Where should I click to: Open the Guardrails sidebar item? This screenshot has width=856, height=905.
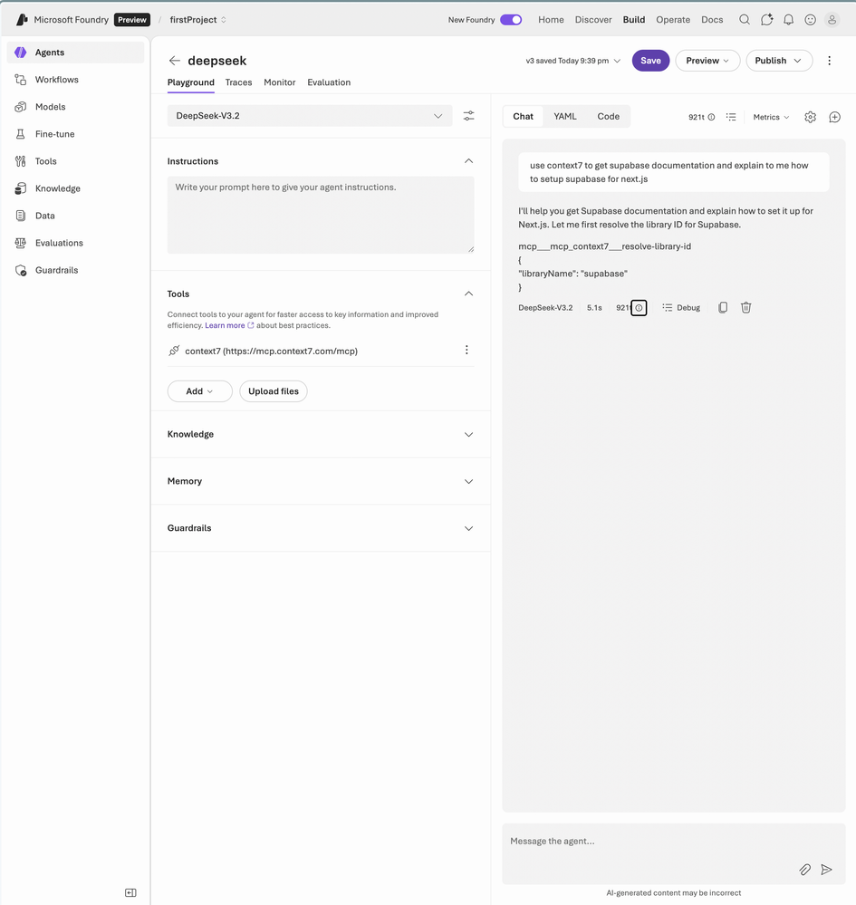pyautogui.click(x=75, y=270)
